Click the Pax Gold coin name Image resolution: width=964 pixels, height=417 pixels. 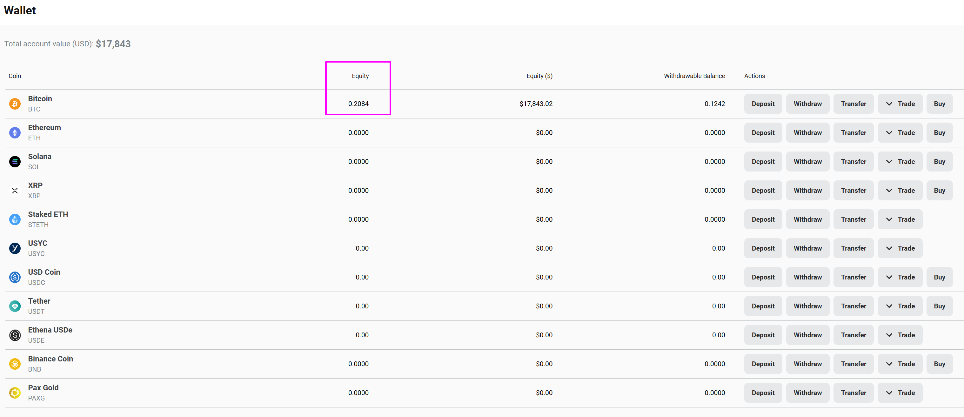(44, 388)
